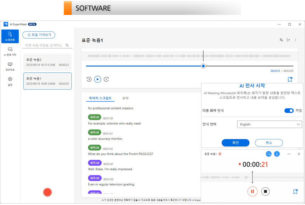Open the 워터마크 sidebar section

[x=10, y=66]
